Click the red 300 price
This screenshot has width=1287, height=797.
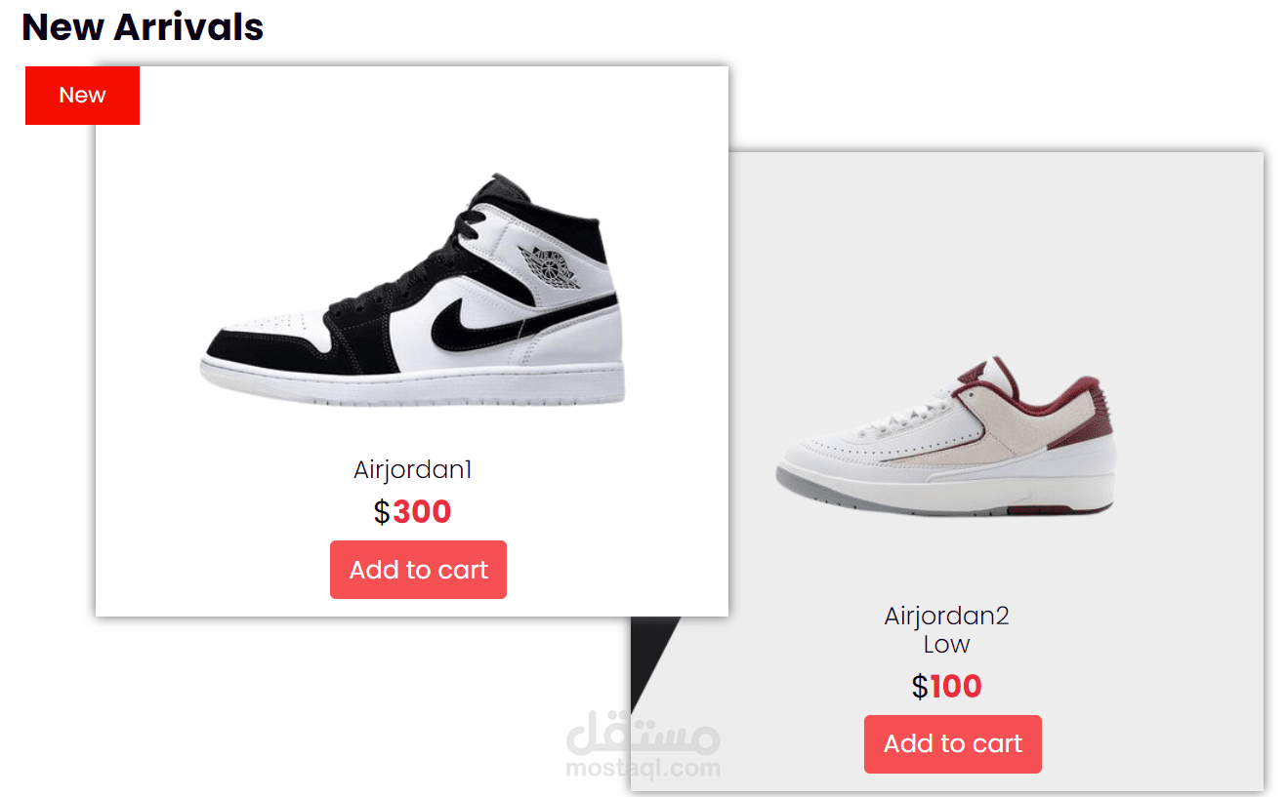coord(422,512)
